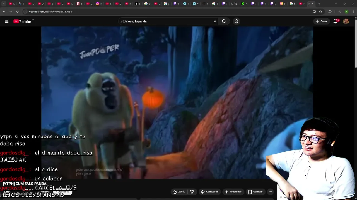Open the Chrome extensions puzzle icon
The height and width of the screenshot is (200, 357).
(x=330, y=12)
